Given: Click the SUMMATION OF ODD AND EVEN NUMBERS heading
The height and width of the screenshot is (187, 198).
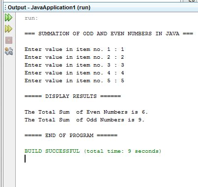Looking at the screenshot, I should pos(109,34).
